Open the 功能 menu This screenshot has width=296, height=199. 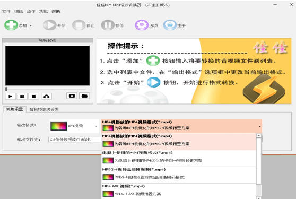[x=43, y=11]
